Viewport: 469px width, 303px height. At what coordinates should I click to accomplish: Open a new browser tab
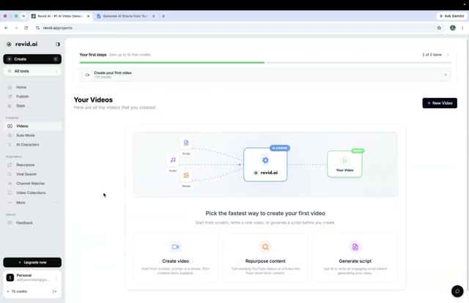point(163,16)
